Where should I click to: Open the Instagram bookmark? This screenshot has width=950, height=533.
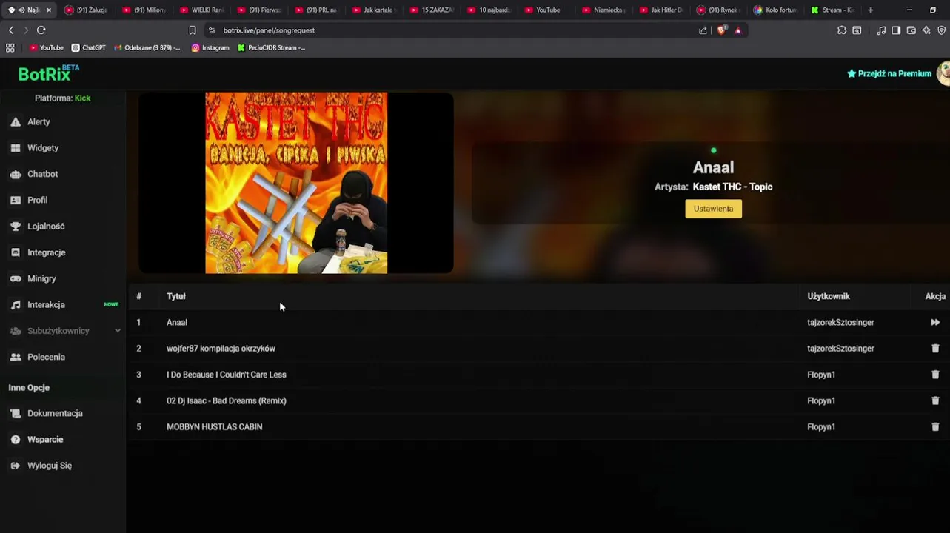click(210, 47)
